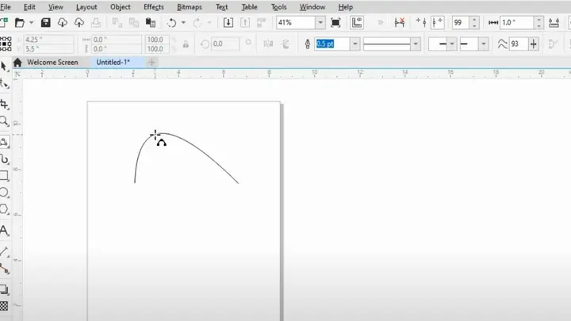
Task: Switch to the Welcome Screen tab
Action: tap(52, 63)
